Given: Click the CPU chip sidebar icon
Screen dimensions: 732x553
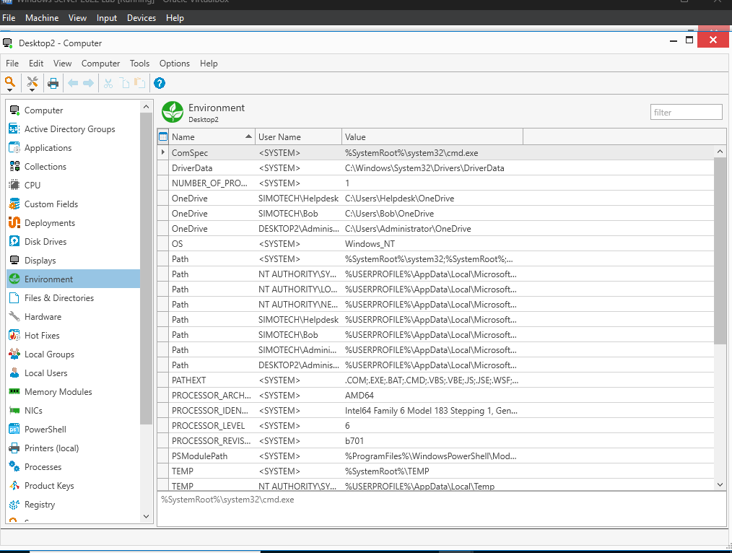Looking at the screenshot, I should point(14,185).
